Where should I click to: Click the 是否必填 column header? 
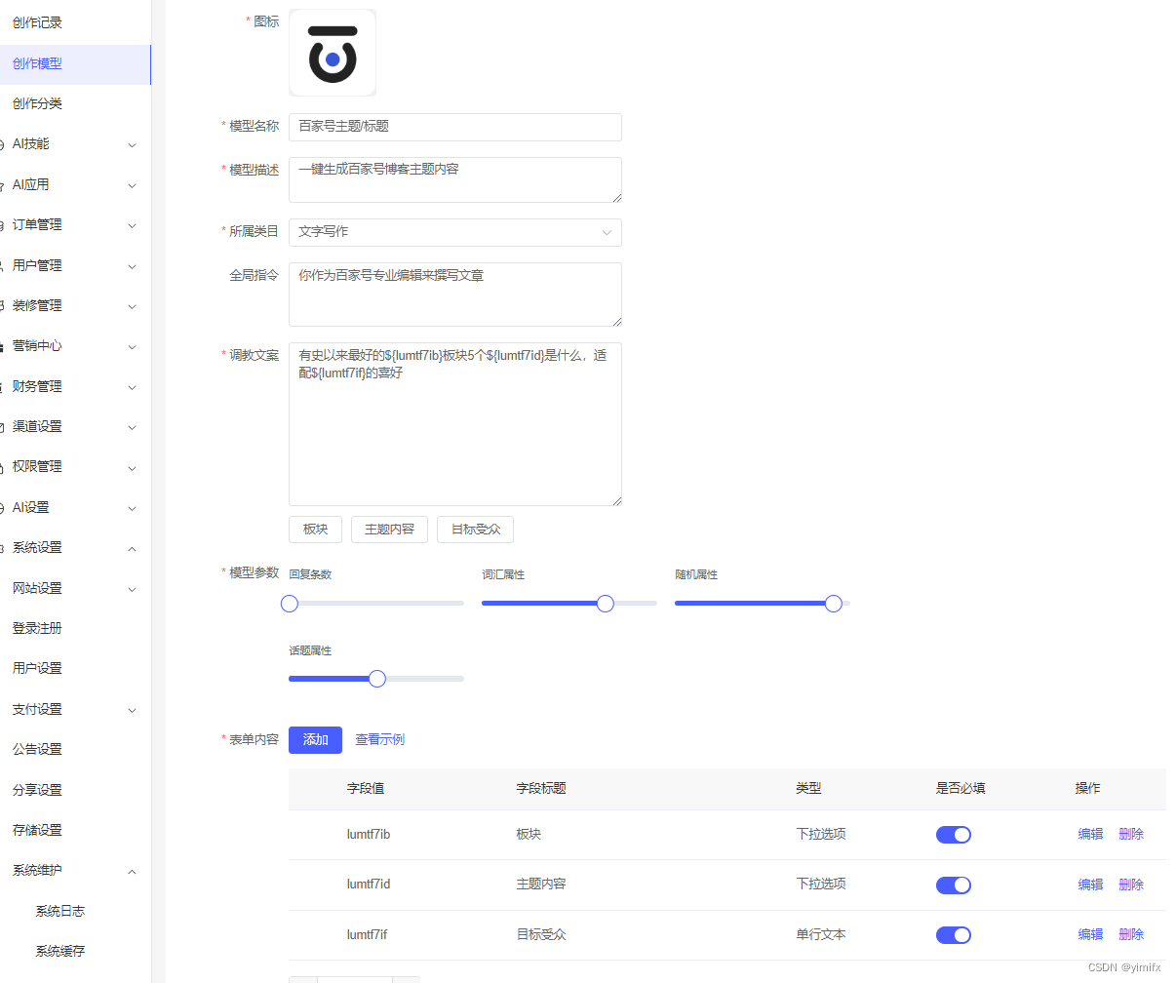960,788
